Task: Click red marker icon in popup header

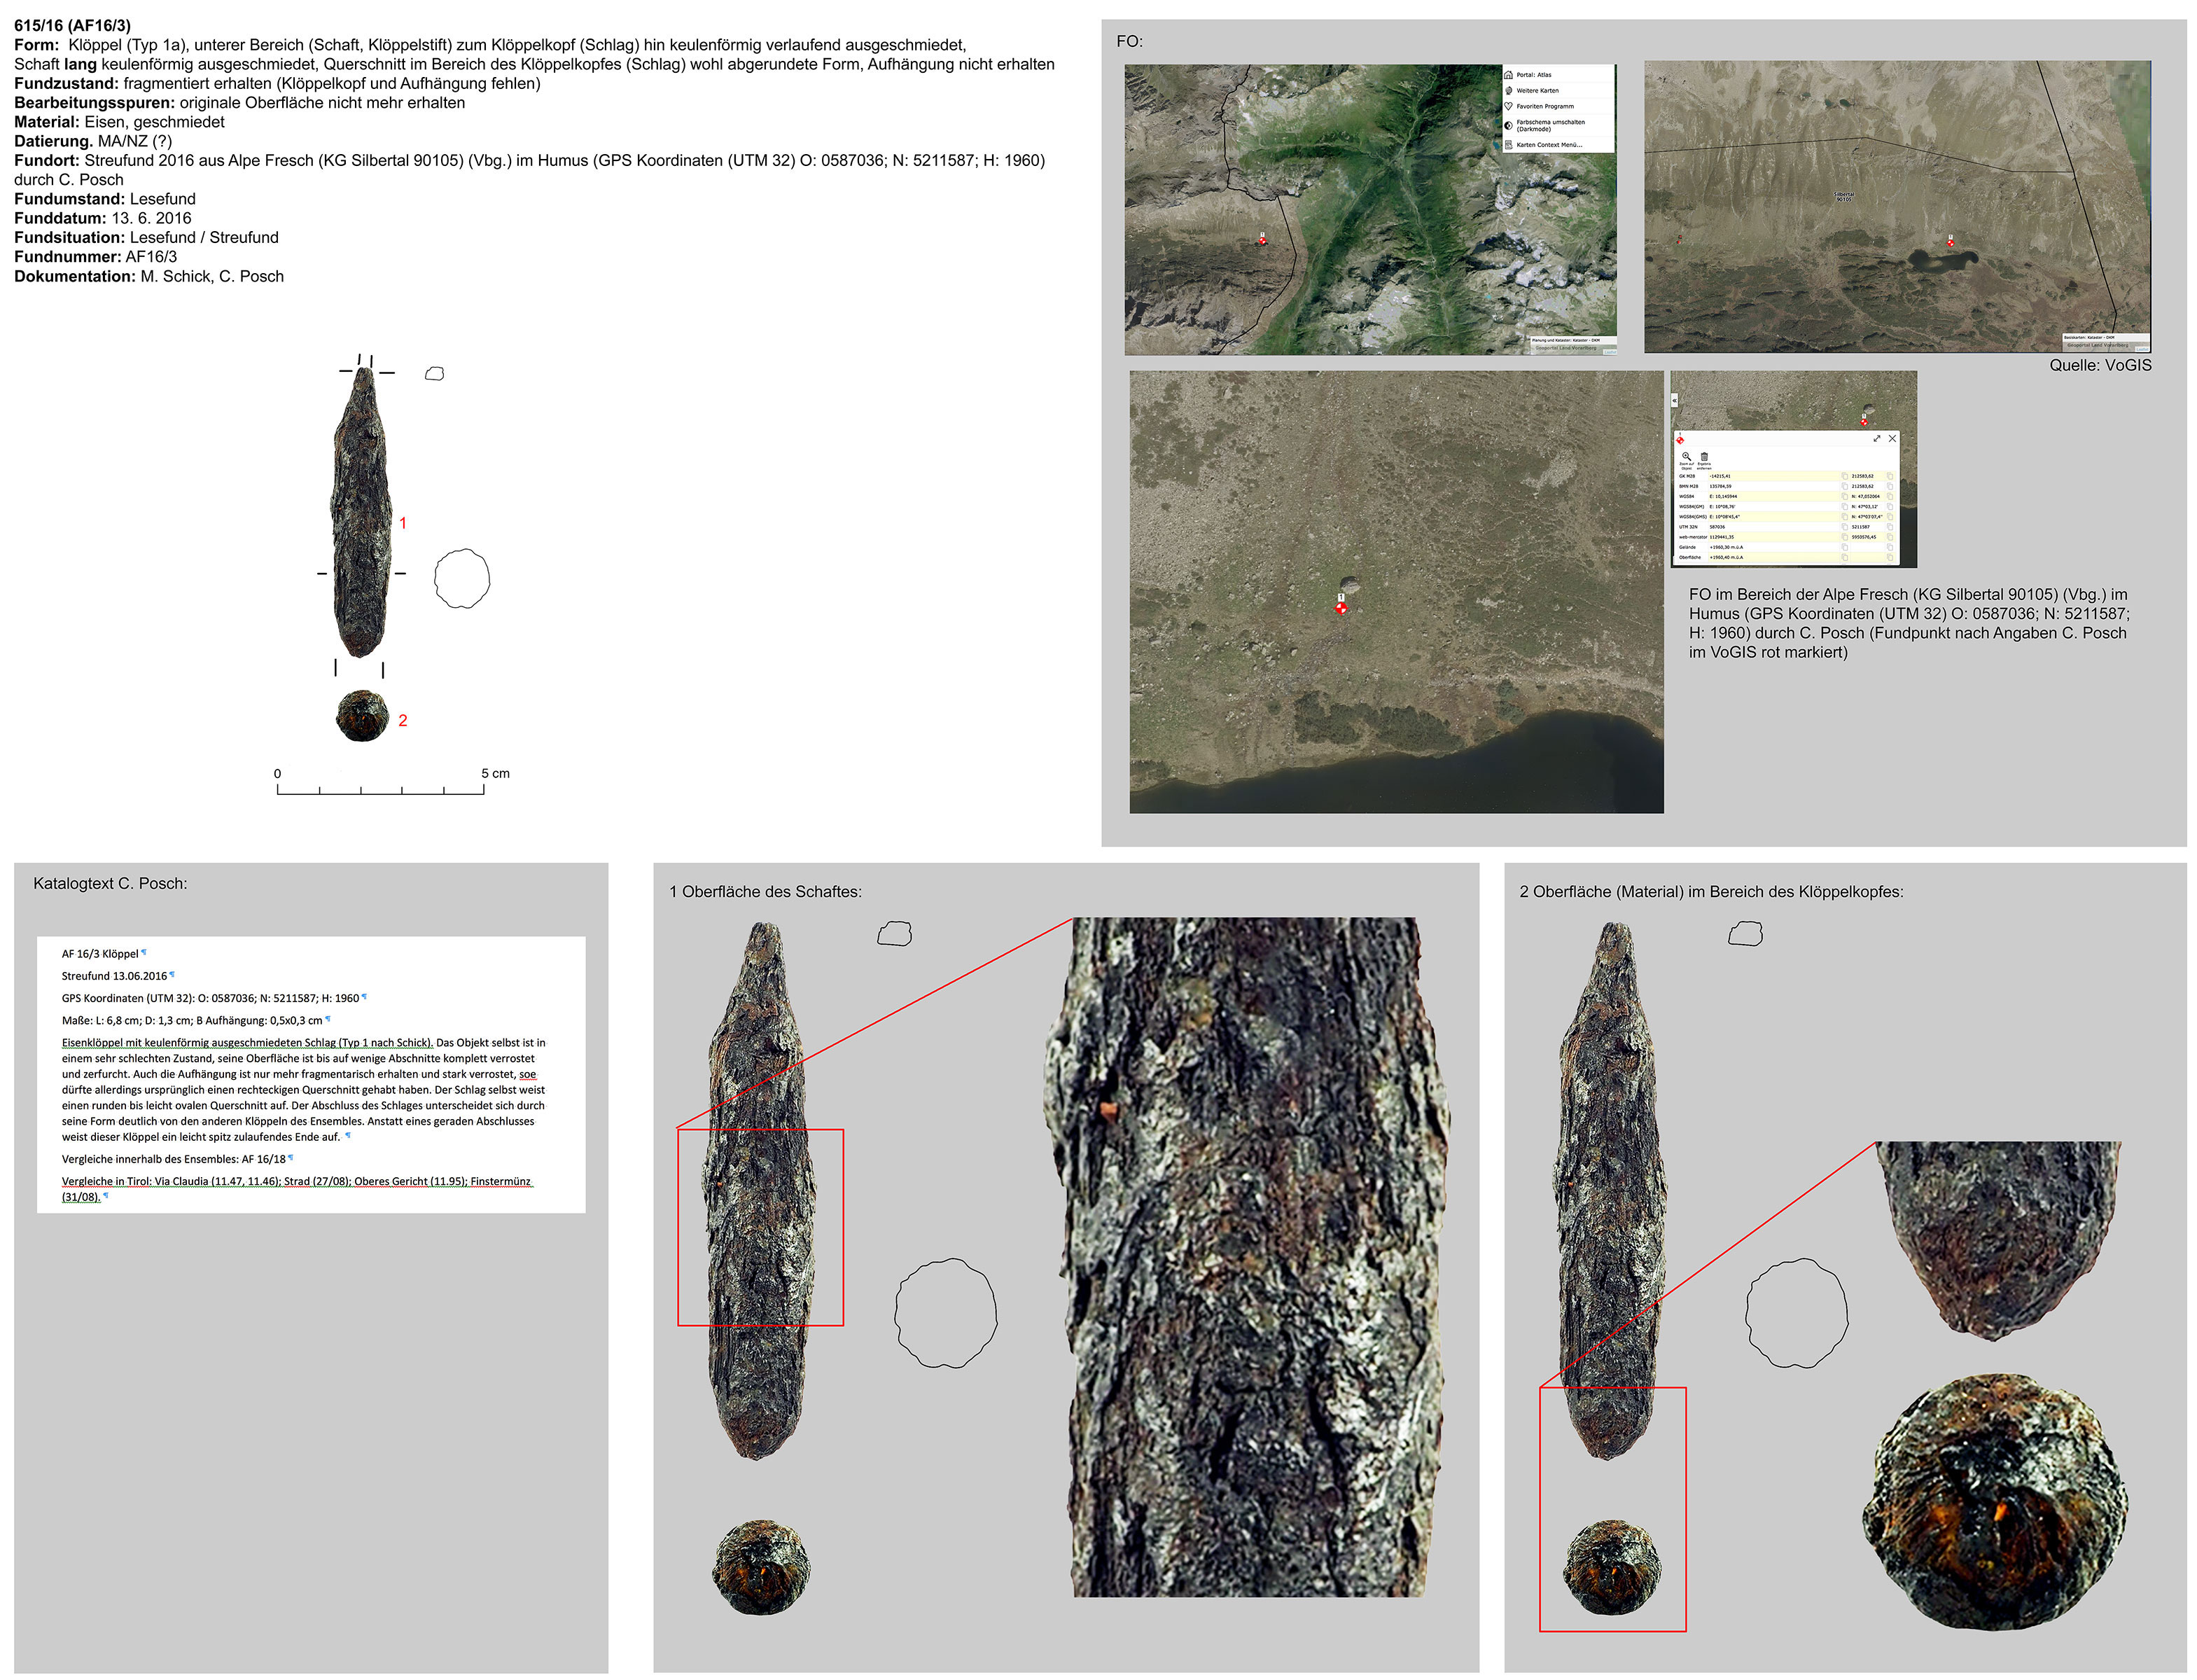Action: 1680,440
